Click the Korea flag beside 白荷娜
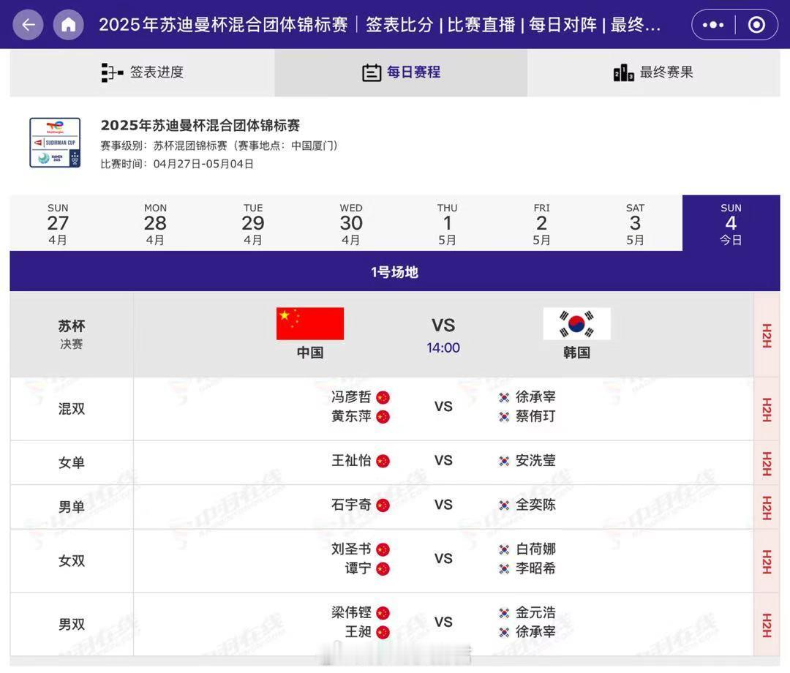This screenshot has height=673, width=790. tap(504, 549)
